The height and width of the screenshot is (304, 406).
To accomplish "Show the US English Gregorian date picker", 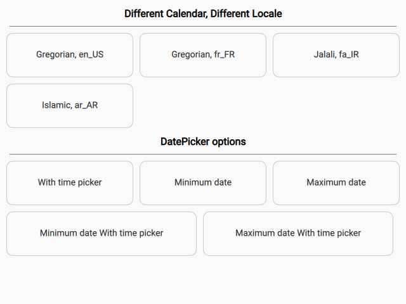I will click(x=70, y=55).
